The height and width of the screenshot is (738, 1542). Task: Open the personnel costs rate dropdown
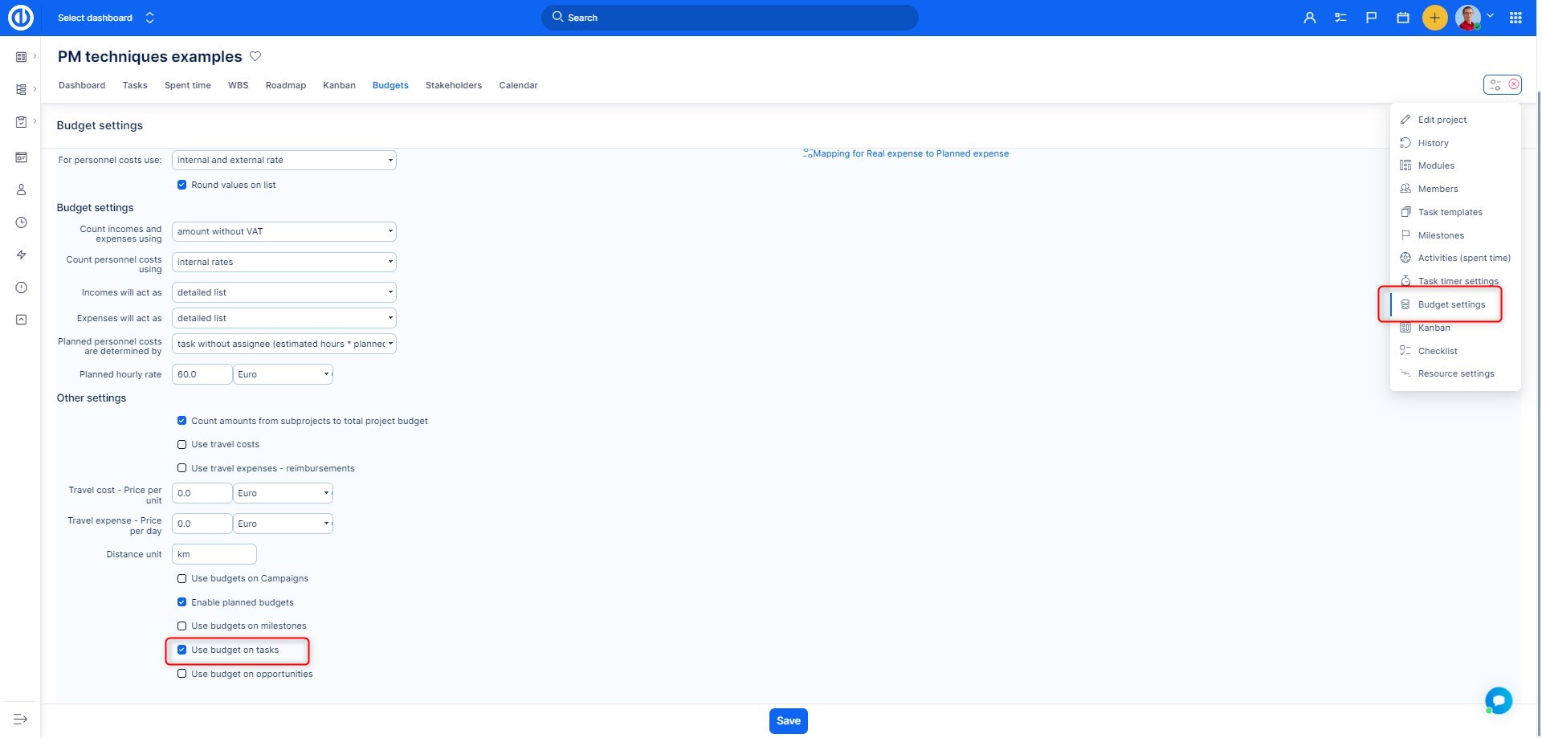pos(284,161)
